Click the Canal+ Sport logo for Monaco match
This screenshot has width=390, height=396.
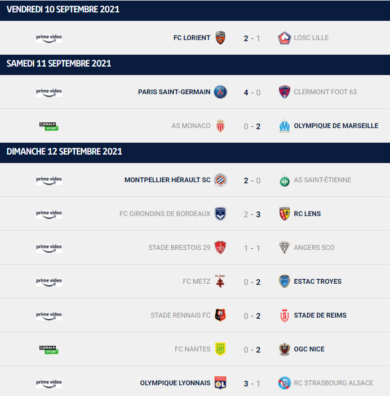tap(49, 126)
